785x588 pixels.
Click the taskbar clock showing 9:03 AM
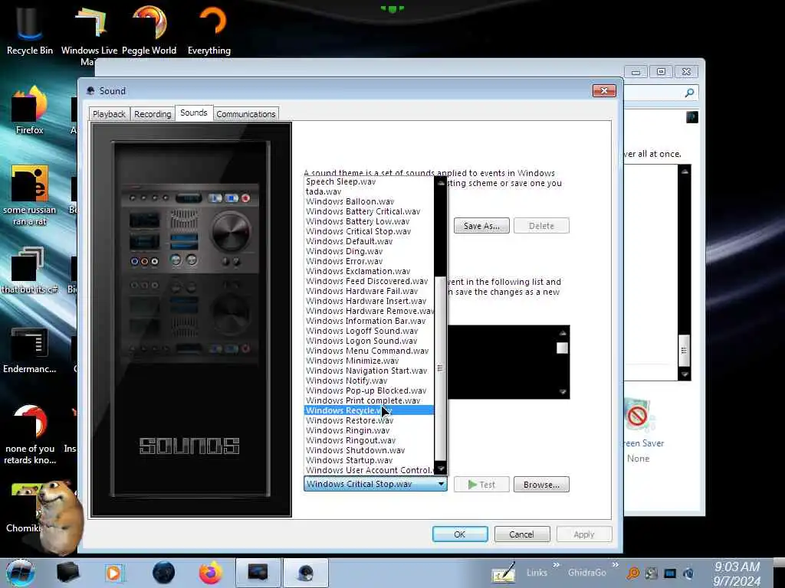(x=737, y=573)
